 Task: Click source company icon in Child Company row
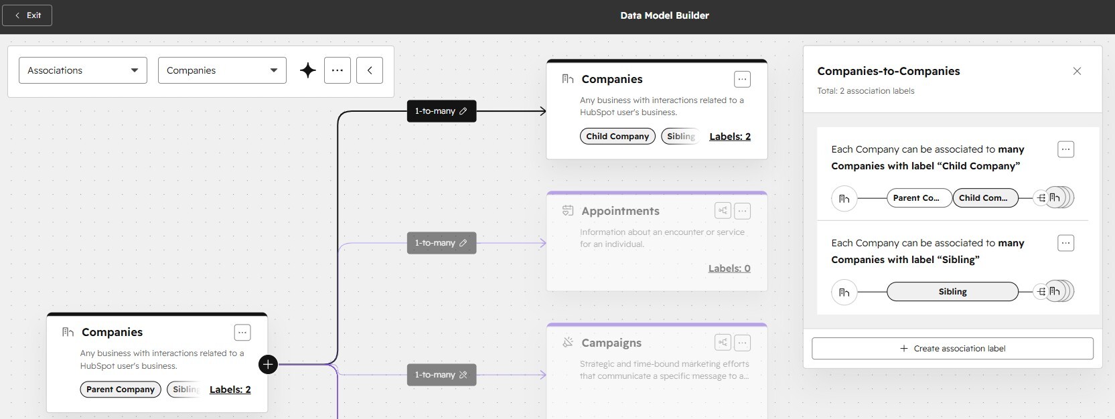tap(844, 198)
